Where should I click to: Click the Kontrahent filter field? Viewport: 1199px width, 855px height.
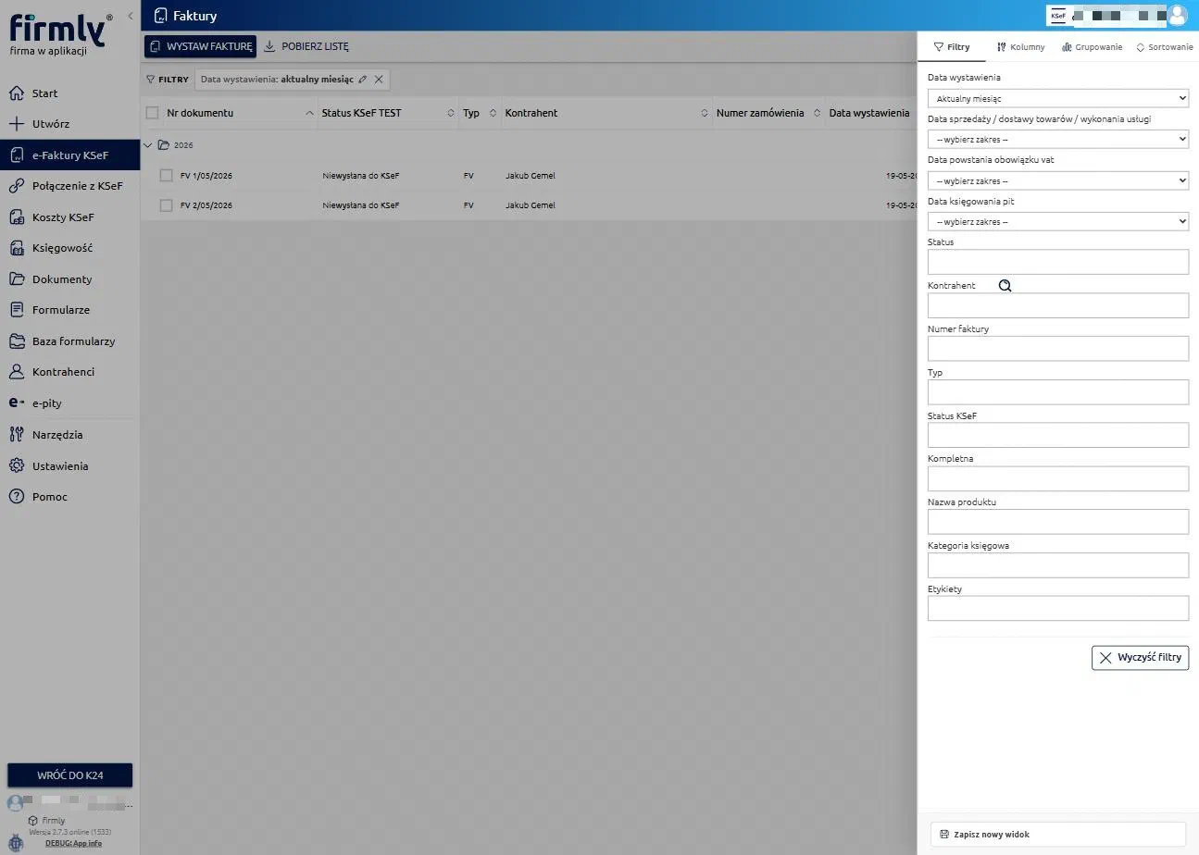(1058, 305)
